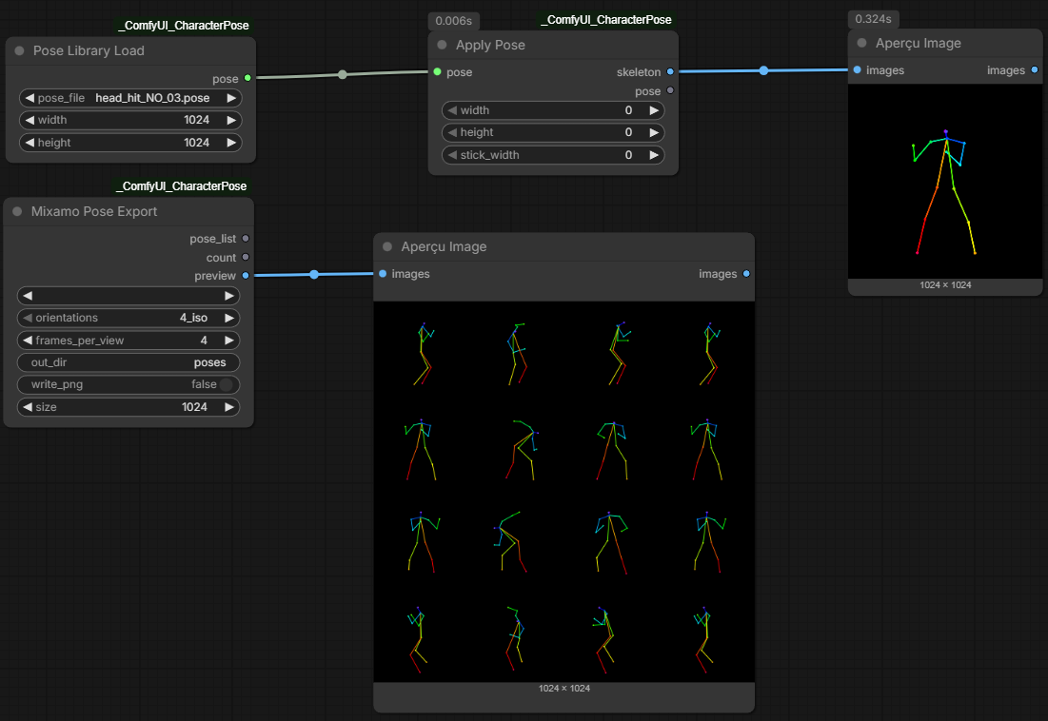Increase Apply Pose width value
This screenshot has width=1048, height=721.
pyautogui.click(x=654, y=110)
